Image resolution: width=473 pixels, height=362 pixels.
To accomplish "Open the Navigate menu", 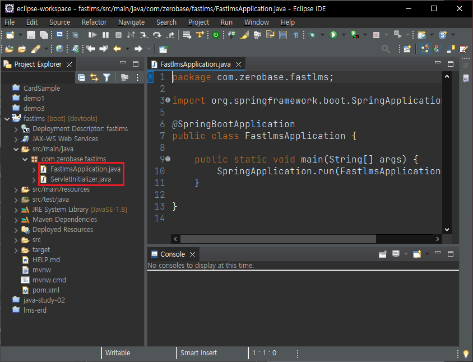I will (x=131, y=22).
